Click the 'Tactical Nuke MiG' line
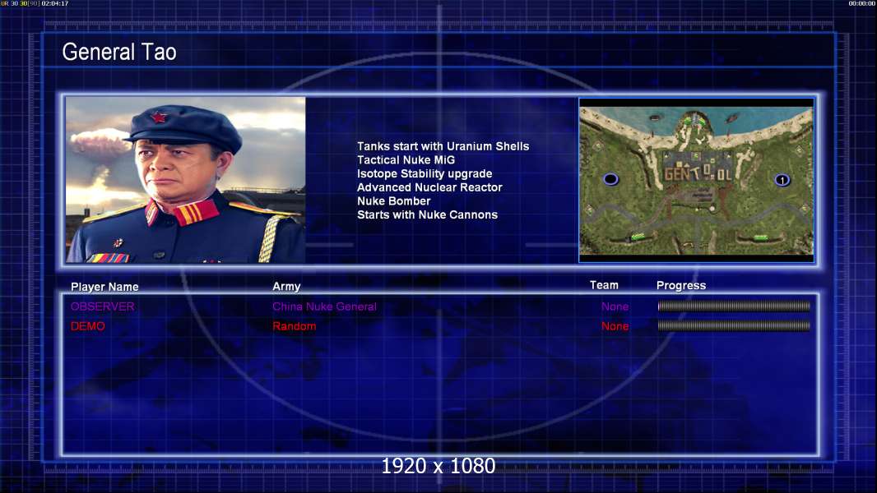 (406, 159)
